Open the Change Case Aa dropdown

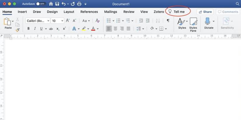[86, 21]
